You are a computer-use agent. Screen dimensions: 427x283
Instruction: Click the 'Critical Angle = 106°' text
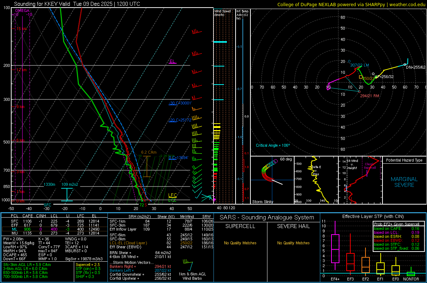[x=273, y=145]
